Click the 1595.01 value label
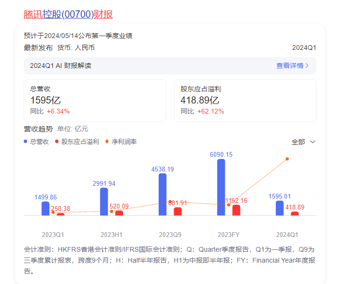Viewport: 346px width, 284px height. 279,196
